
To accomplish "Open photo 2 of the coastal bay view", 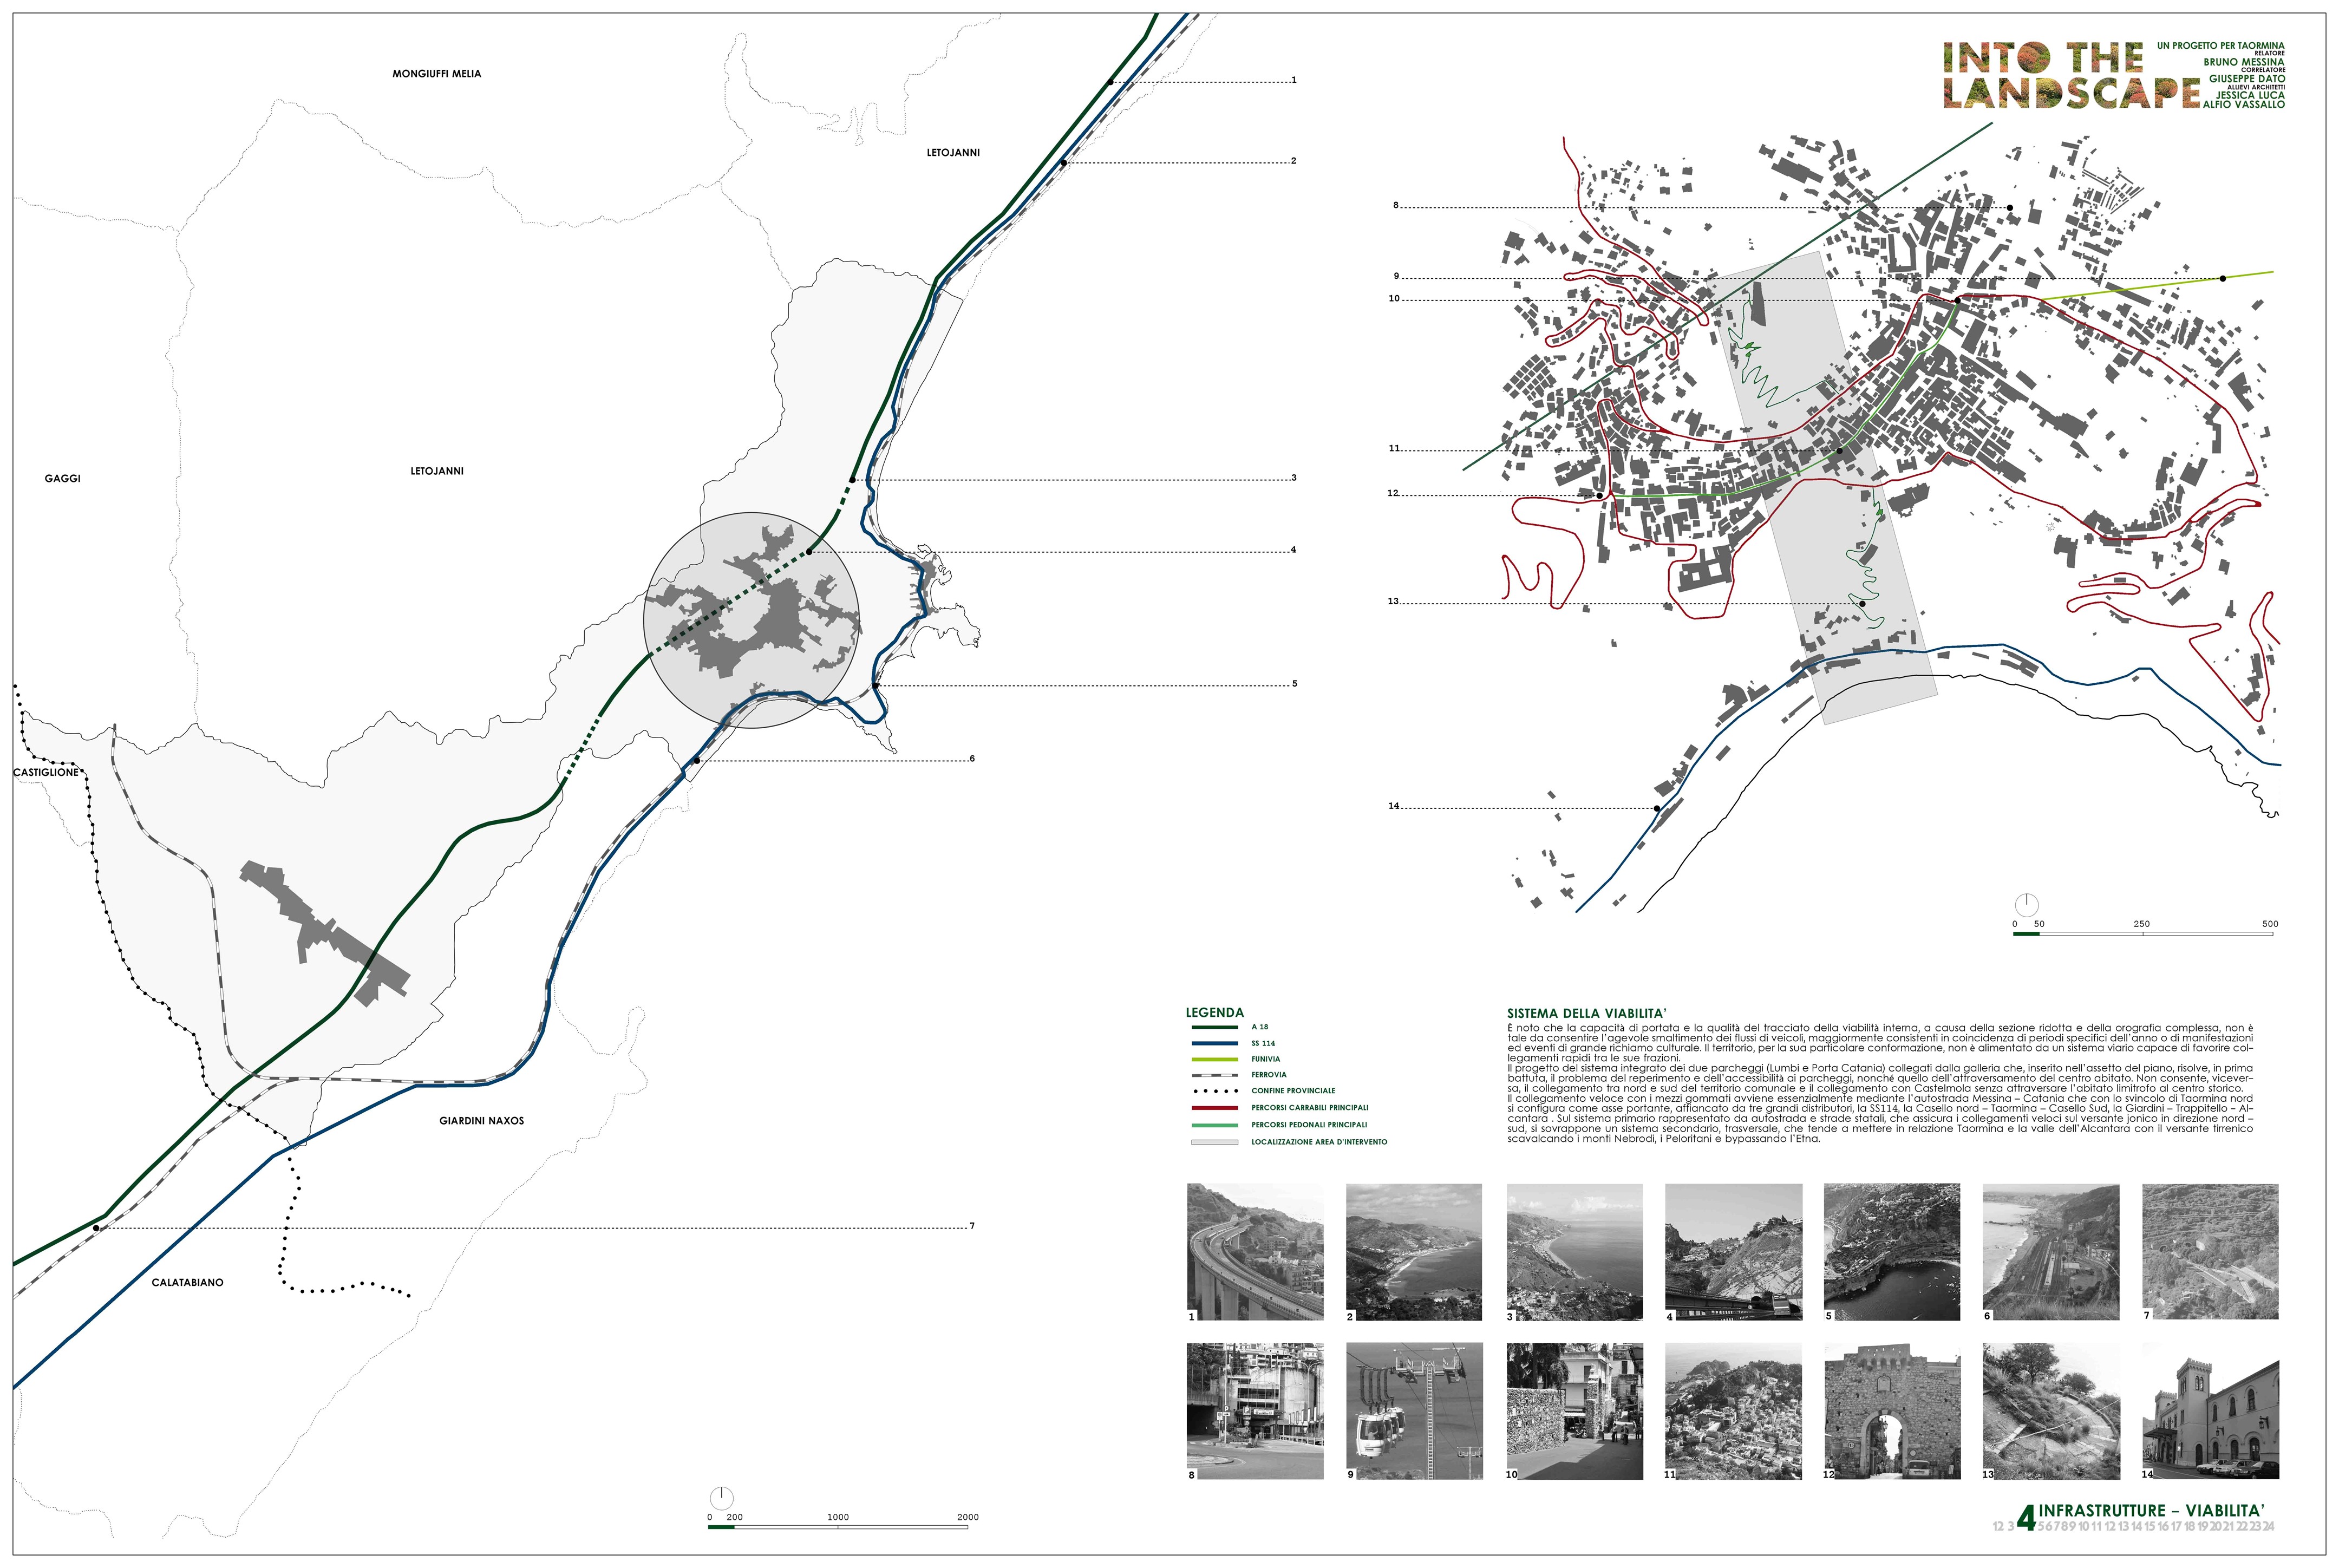I will [1414, 1252].
